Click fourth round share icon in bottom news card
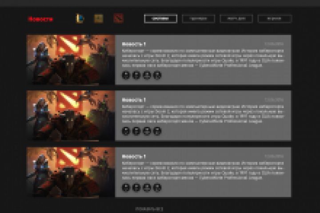The image size is (320, 213). pos(157,187)
